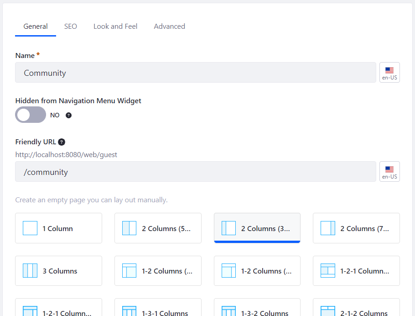Viewport: 415px width, 316px height.
Task: Click the 1-3-1 Columns layout icon
Action: point(130,311)
